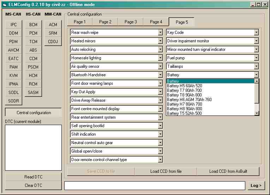Select the IPC module button

(x=13, y=25)
